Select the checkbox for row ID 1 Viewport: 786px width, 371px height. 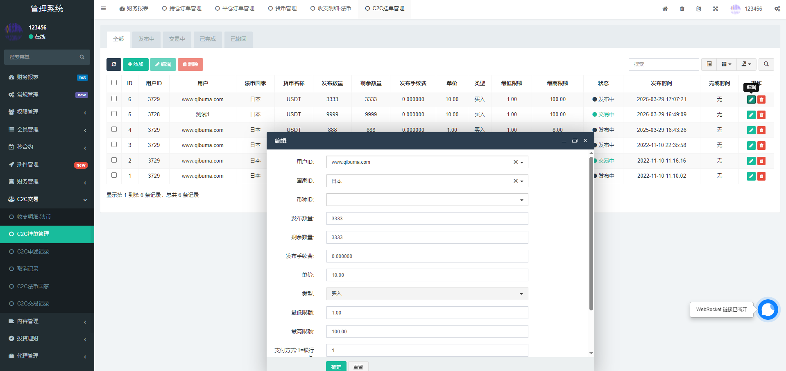click(x=114, y=175)
